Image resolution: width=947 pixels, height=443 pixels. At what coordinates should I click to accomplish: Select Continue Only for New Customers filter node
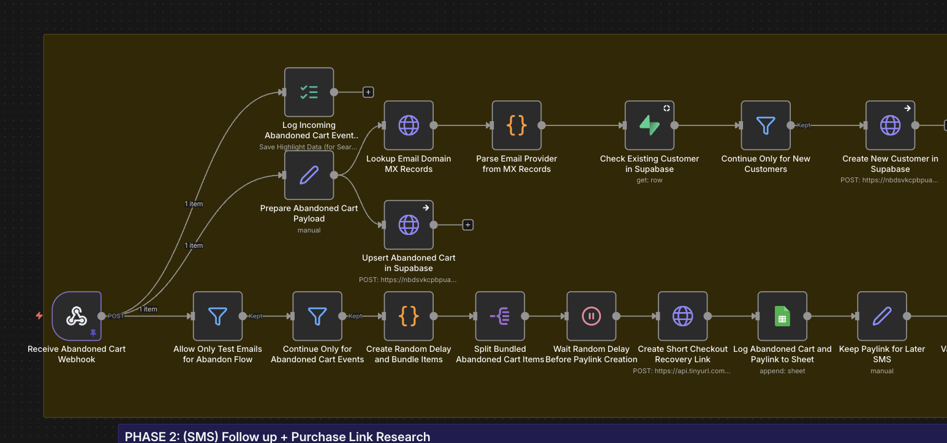point(766,125)
